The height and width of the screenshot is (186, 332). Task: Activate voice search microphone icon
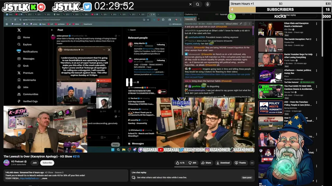tap(208, 4)
